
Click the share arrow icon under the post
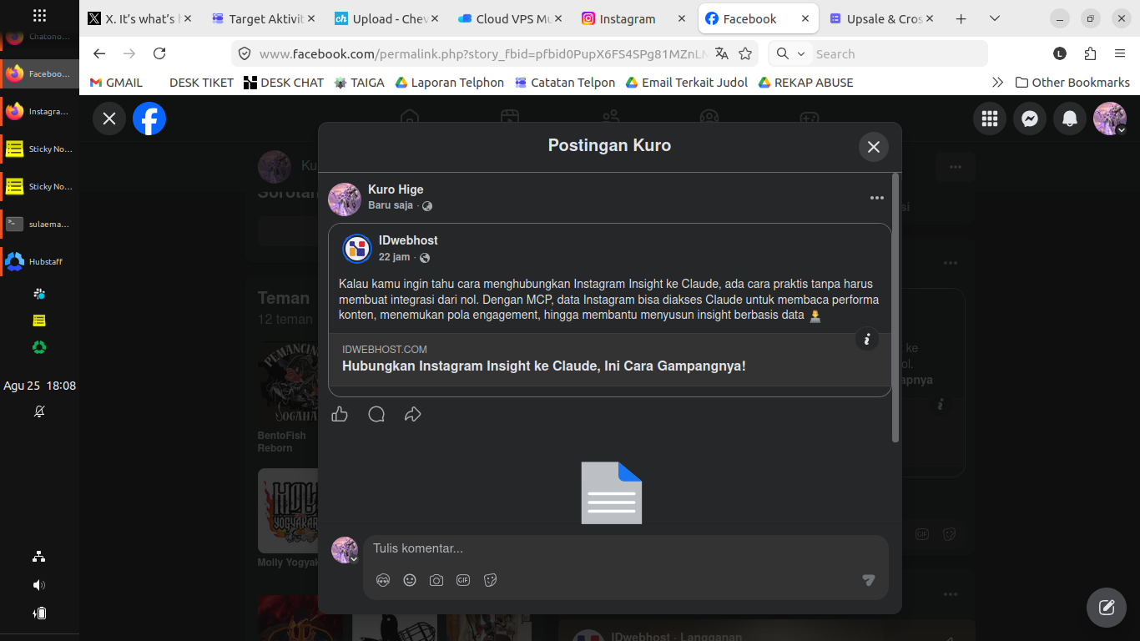[412, 414]
